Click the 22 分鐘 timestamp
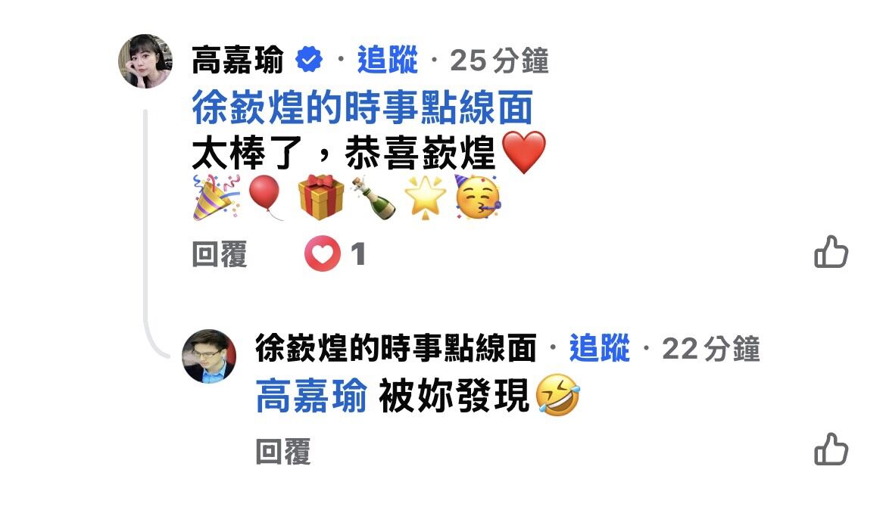The height and width of the screenshot is (510, 886). (x=711, y=348)
